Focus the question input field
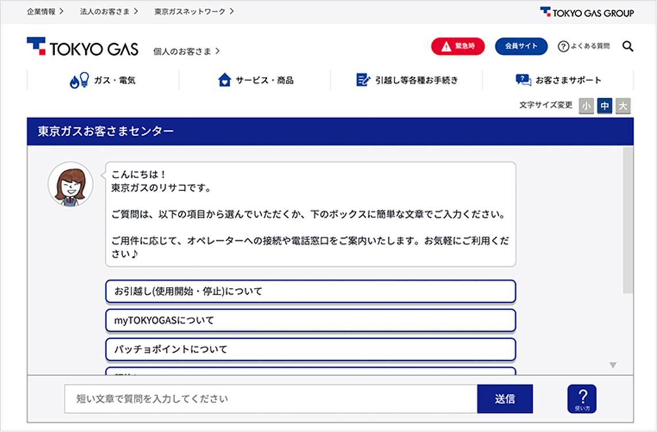 tap(270, 399)
